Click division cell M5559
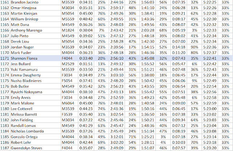 pos(70,19)
